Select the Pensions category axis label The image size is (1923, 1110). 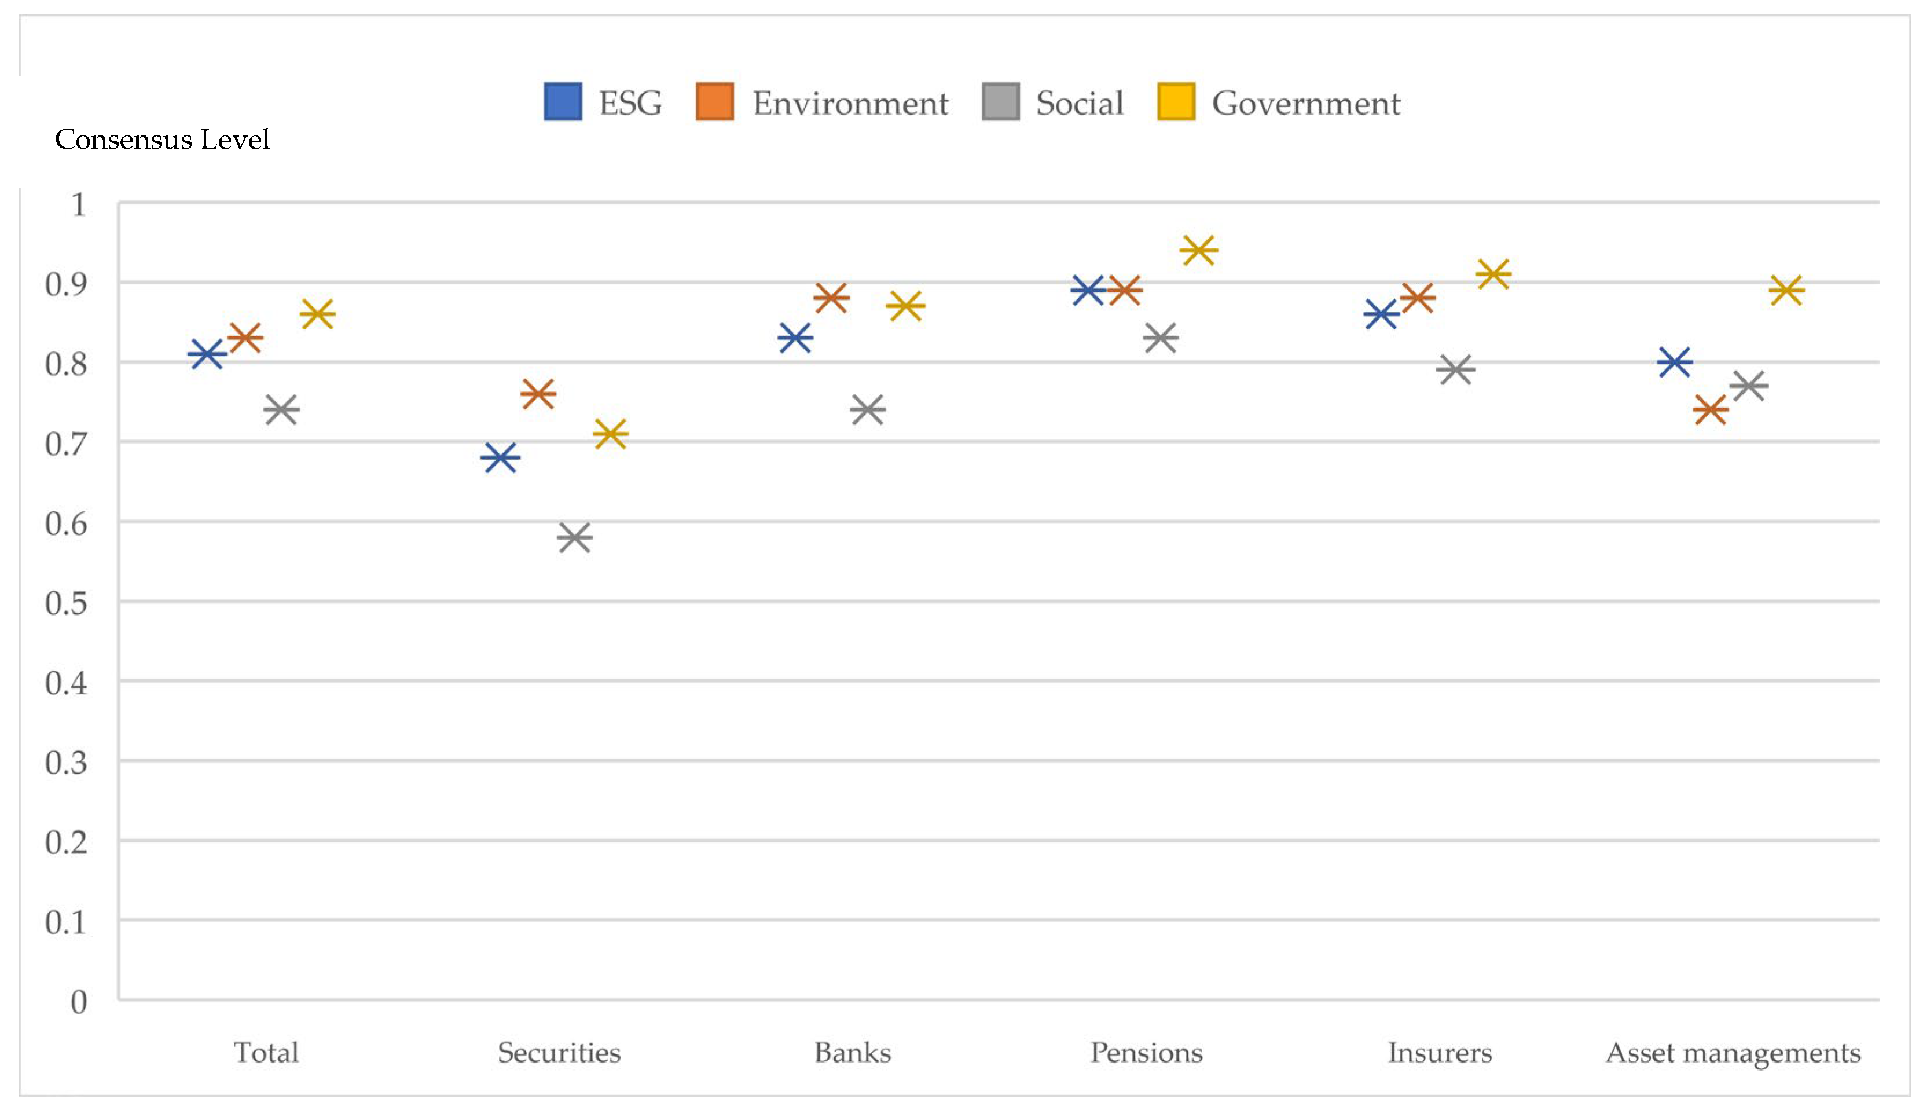point(1146,1053)
